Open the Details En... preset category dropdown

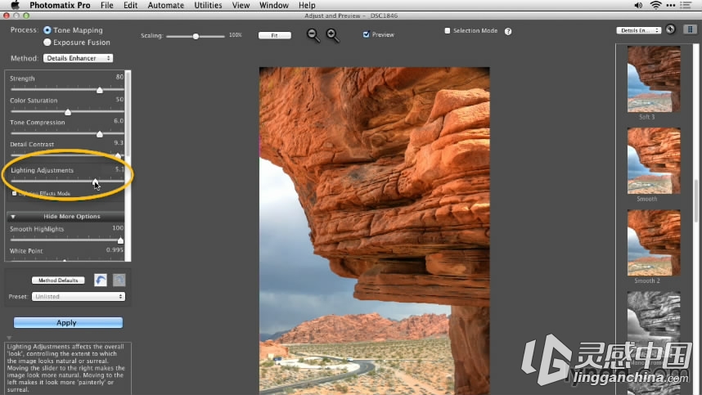tap(639, 30)
